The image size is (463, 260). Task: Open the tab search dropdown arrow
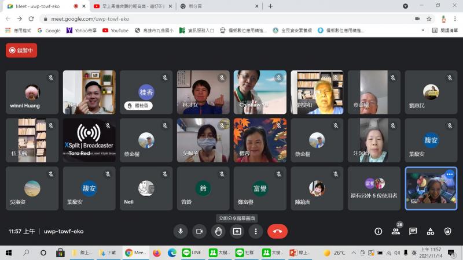[x=406, y=6]
